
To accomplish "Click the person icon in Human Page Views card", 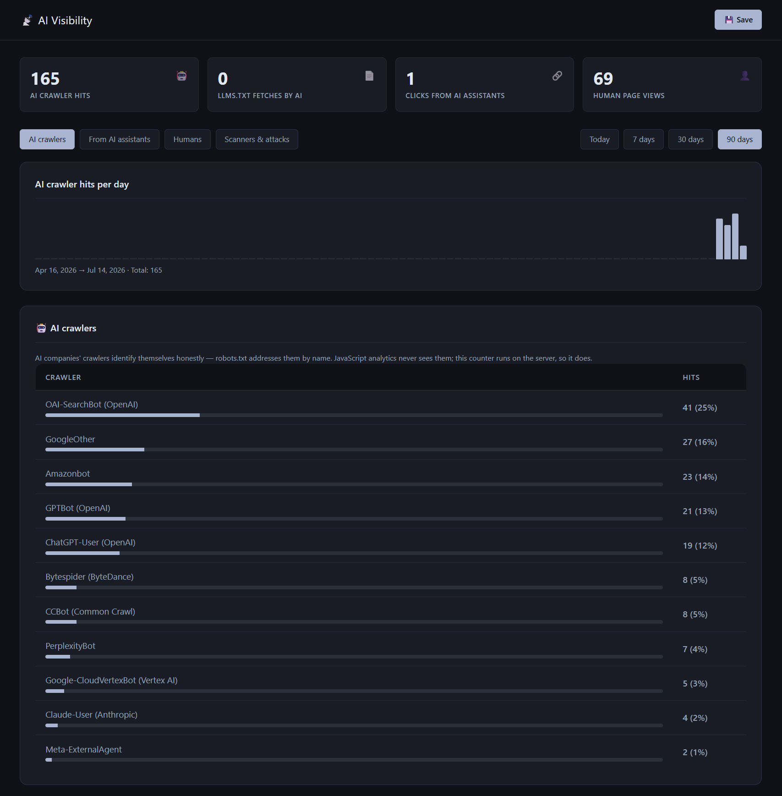I will [x=745, y=76].
